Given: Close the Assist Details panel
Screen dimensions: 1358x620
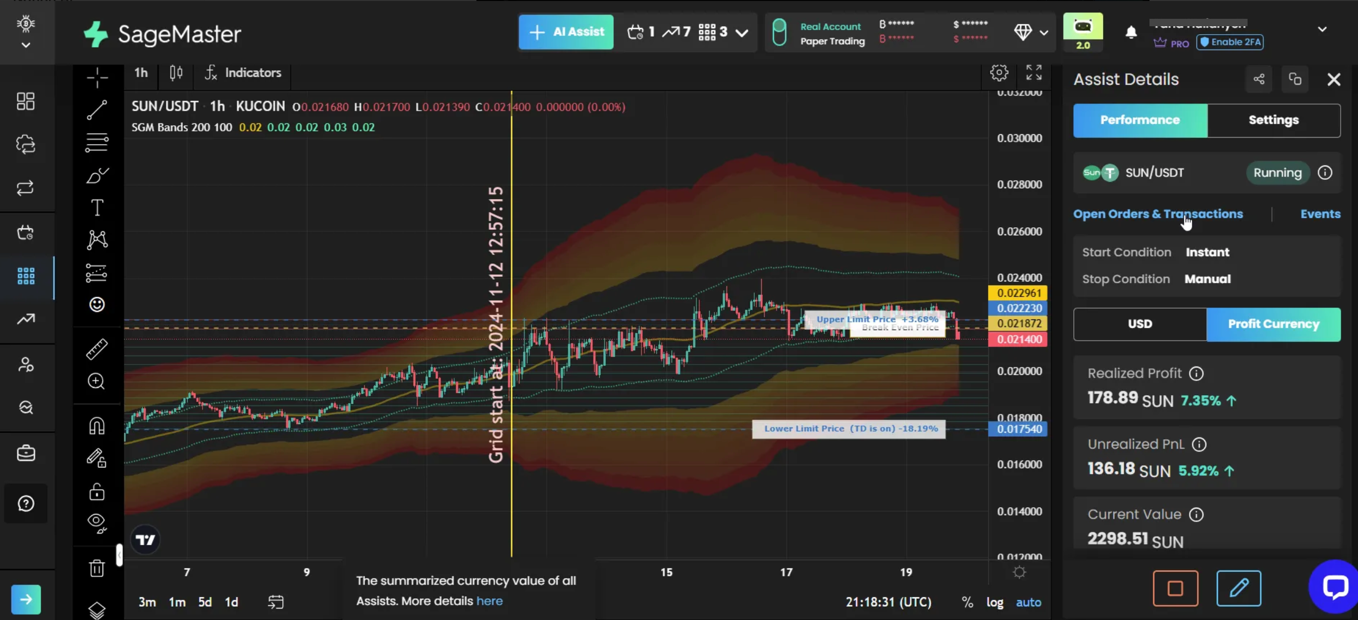Looking at the screenshot, I should (x=1334, y=80).
